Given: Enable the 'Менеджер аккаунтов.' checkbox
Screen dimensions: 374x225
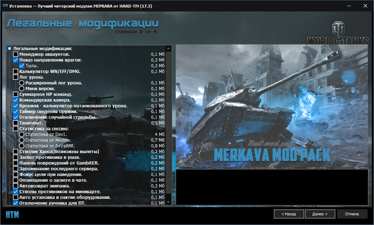Looking at the screenshot, I should click(15, 54).
